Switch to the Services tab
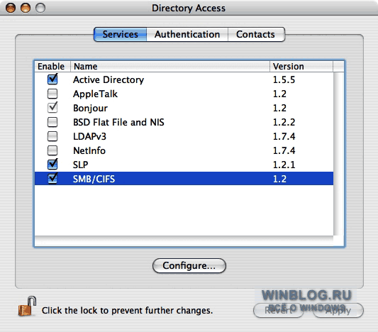Screen dimensions: 378x332 pyautogui.click(x=121, y=34)
